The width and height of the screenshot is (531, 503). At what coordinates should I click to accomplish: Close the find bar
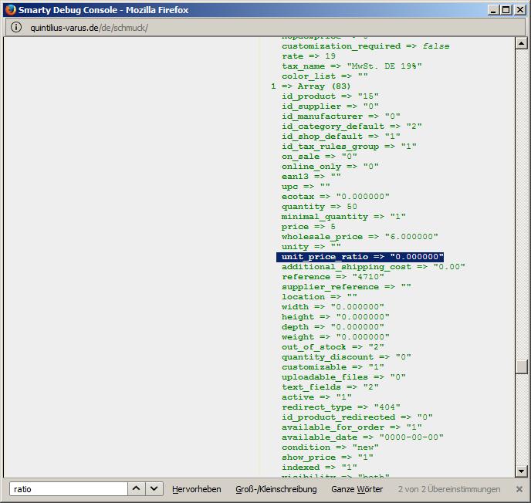click(519, 489)
